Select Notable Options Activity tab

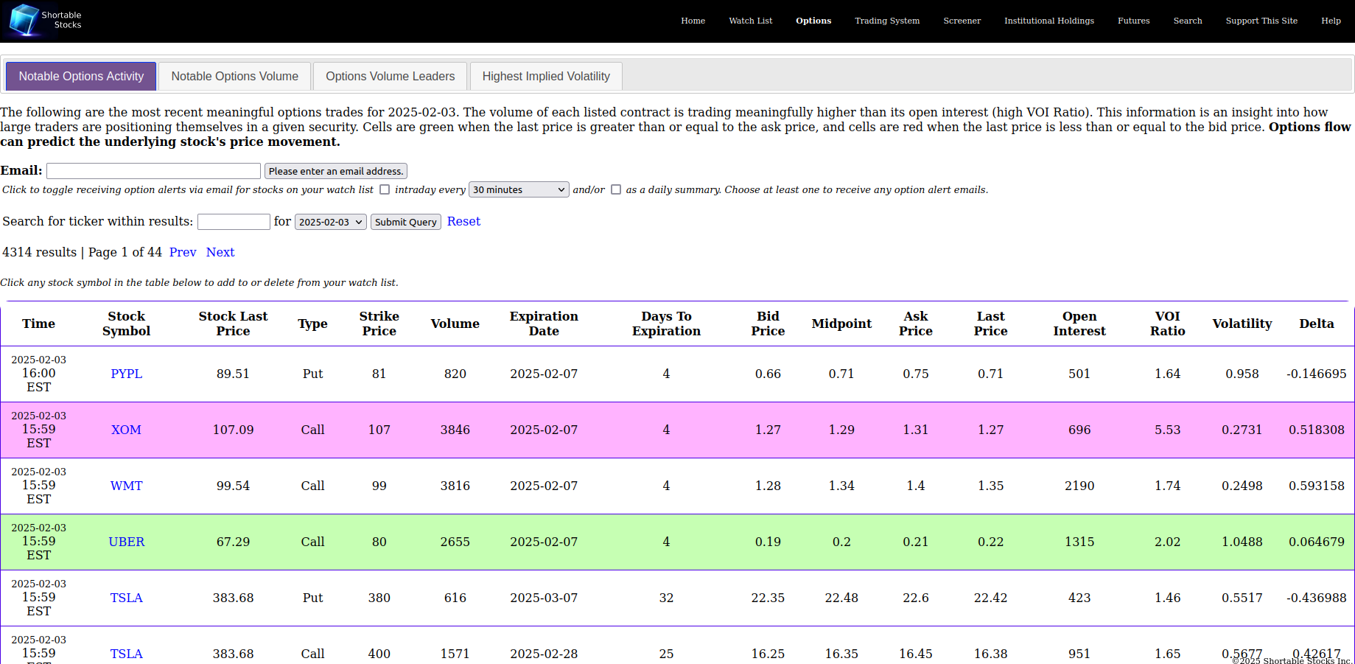point(81,76)
